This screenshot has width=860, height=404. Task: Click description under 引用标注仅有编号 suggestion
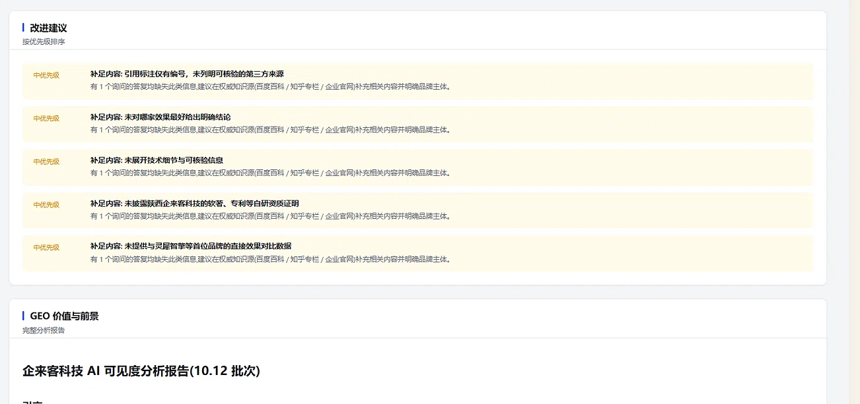pos(271,86)
